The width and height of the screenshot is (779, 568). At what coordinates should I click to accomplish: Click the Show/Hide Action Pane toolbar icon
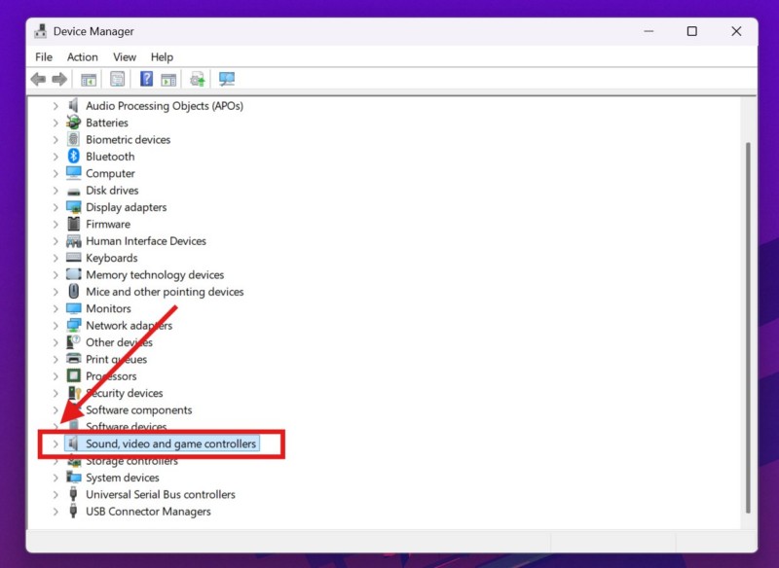168,80
